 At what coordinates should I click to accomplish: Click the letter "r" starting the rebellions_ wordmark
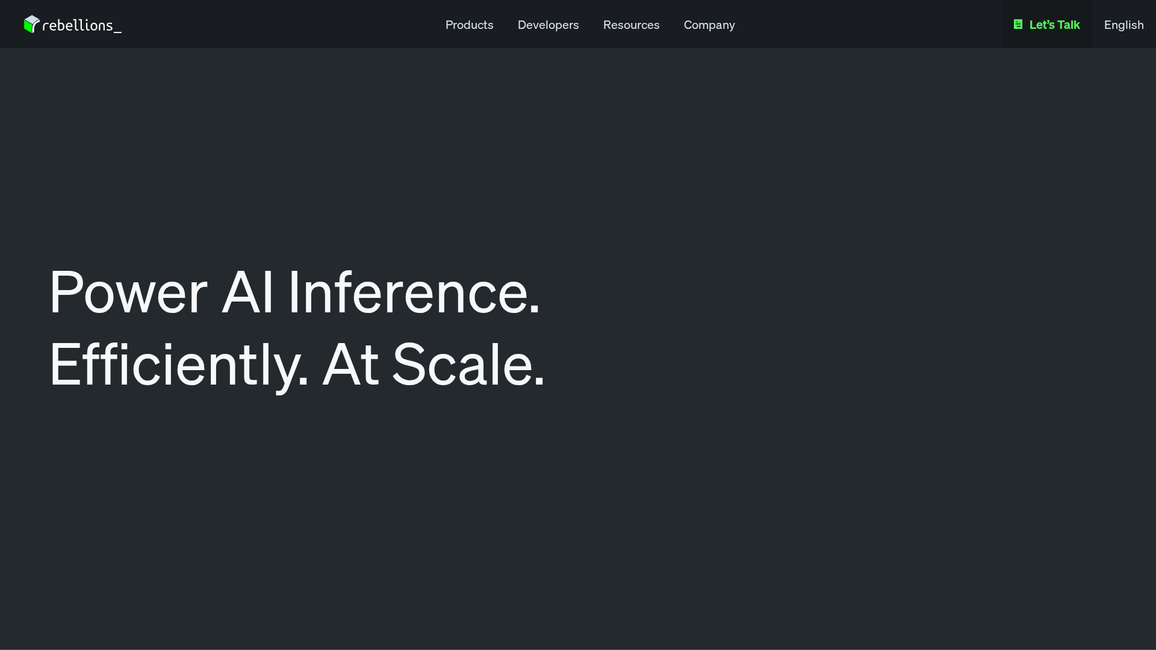pos(46,26)
